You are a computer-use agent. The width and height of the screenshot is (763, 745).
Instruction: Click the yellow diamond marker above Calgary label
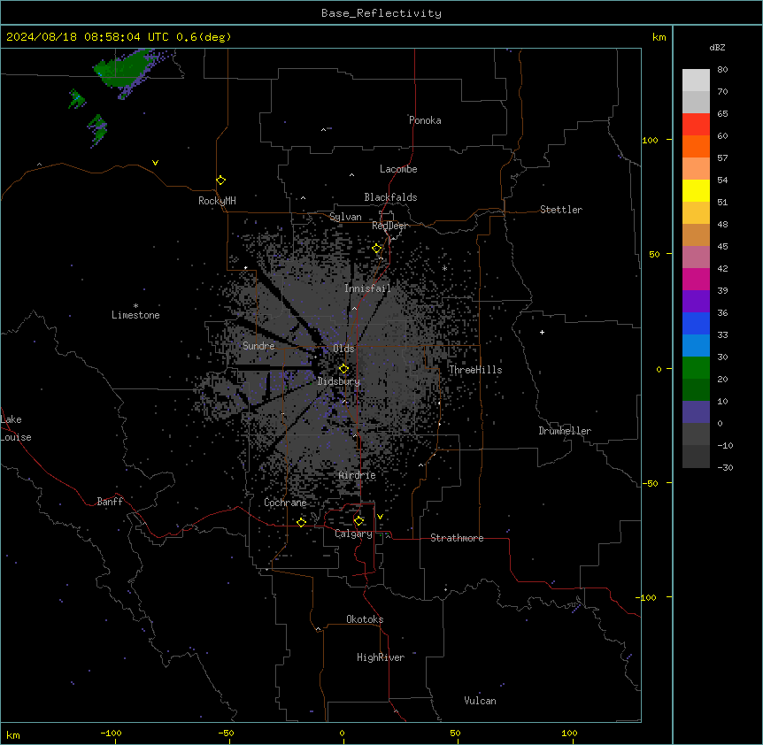pyautogui.click(x=358, y=521)
